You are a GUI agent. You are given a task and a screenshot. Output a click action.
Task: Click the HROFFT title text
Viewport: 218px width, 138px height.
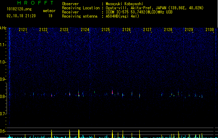pos(36,3)
